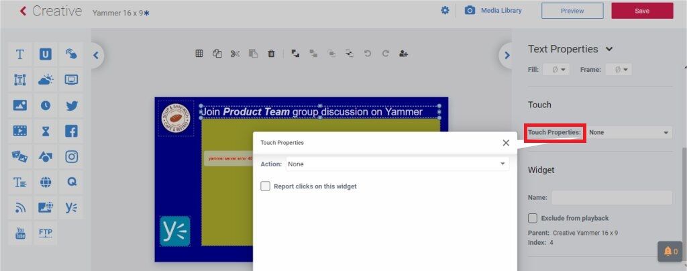Click the Preview button
Screen dimensions: 687x271
572,11
